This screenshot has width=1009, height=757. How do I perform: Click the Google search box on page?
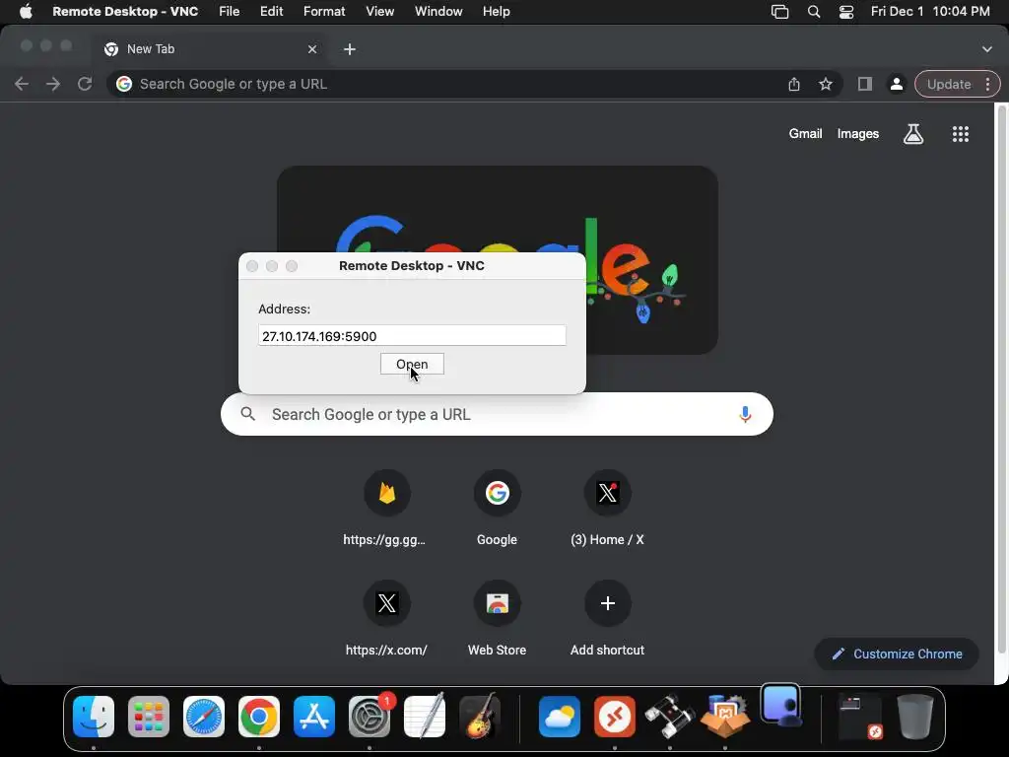tap(497, 414)
